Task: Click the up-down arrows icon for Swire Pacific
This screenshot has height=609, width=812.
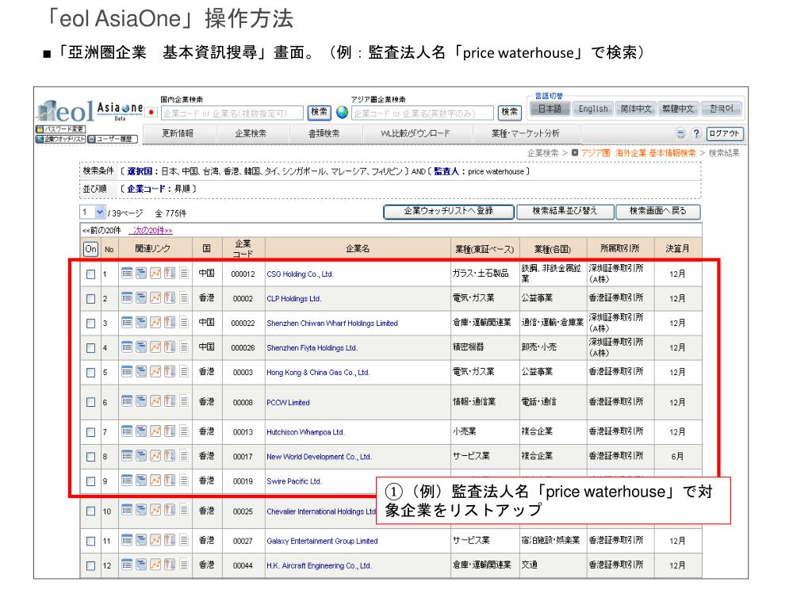Action: tap(170, 480)
